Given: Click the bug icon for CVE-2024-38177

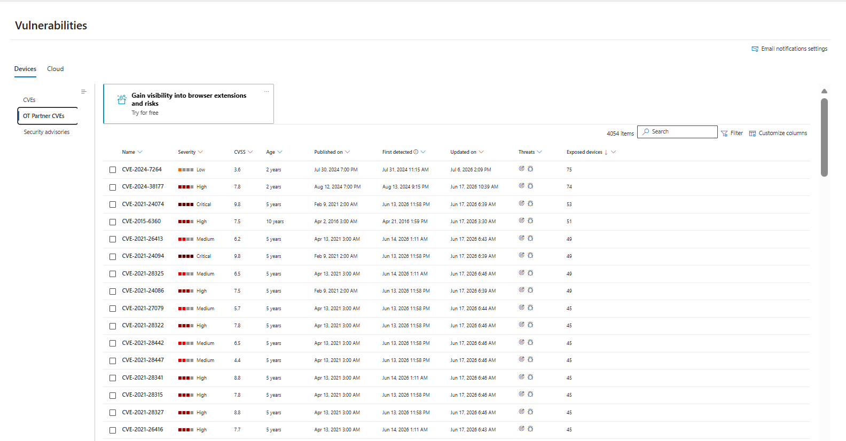Looking at the screenshot, I should pyautogui.click(x=530, y=186).
